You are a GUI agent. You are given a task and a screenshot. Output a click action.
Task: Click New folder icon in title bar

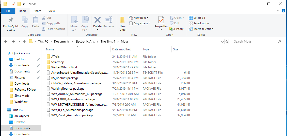(19, 4)
